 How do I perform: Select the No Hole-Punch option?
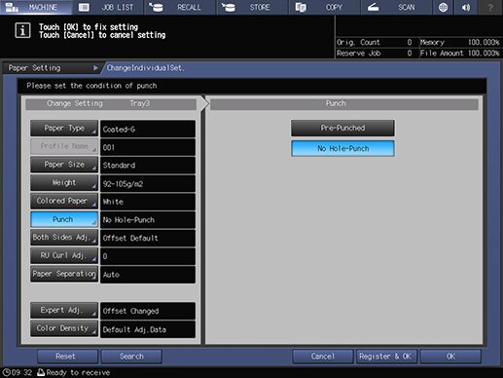(342, 148)
